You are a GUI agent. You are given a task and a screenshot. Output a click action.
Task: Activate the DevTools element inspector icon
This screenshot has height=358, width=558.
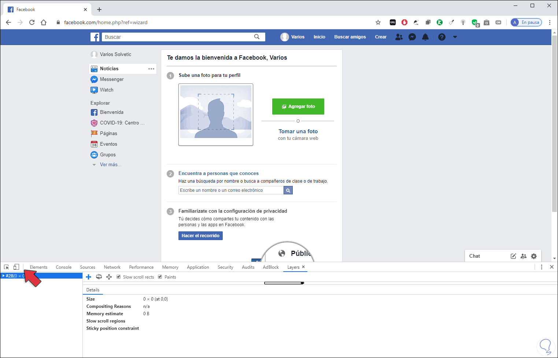[x=7, y=267]
